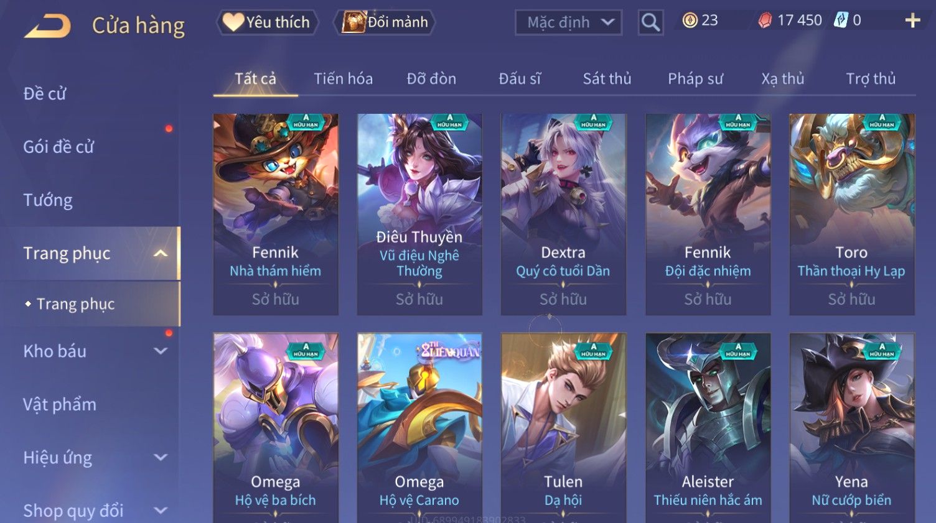This screenshot has height=523, width=936.
Task: Switch to the Pháp sư tab
Action: pyautogui.click(x=695, y=79)
